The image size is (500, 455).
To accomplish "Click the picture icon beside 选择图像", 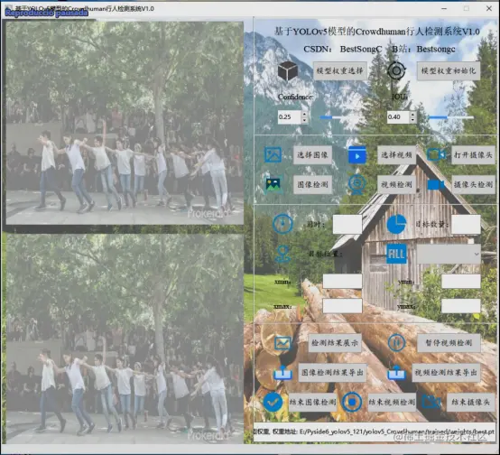I will coord(273,154).
